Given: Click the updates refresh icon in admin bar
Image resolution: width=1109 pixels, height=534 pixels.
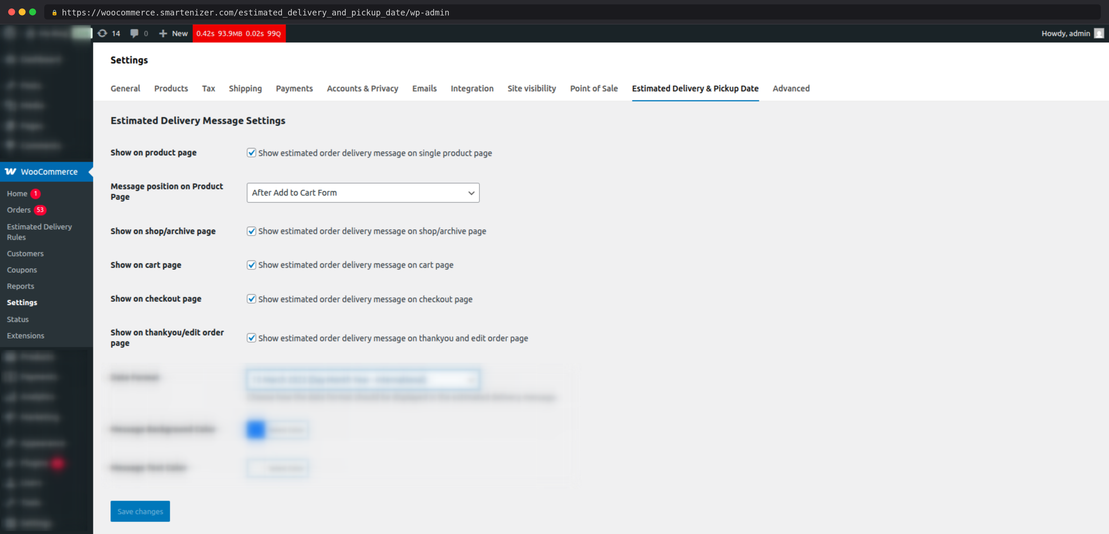Looking at the screenshot, I should point(102,33).
